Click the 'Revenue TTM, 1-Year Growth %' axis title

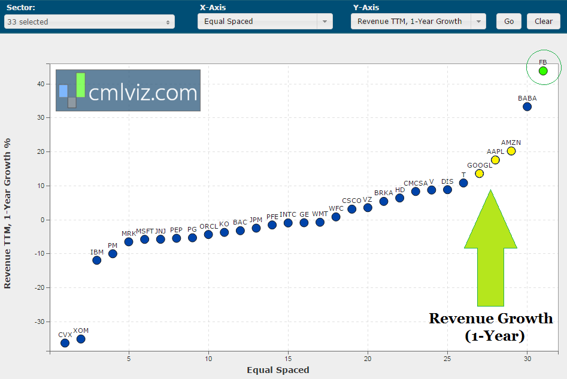coord(7,213)
